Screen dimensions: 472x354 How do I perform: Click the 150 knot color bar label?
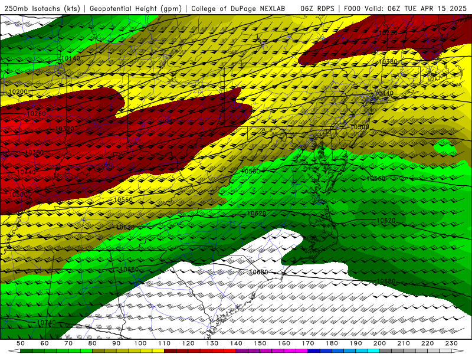tap(260, 343)
